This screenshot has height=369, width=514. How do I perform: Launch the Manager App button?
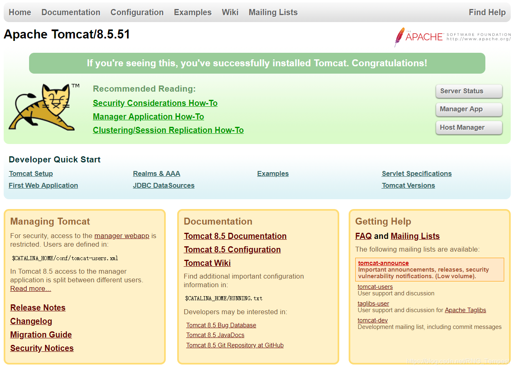point(469,109)
